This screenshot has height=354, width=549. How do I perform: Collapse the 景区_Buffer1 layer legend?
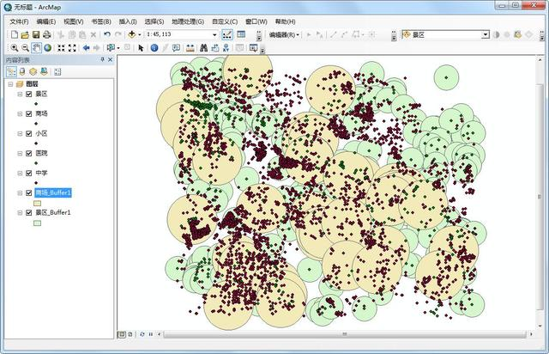tap(20, 212)
